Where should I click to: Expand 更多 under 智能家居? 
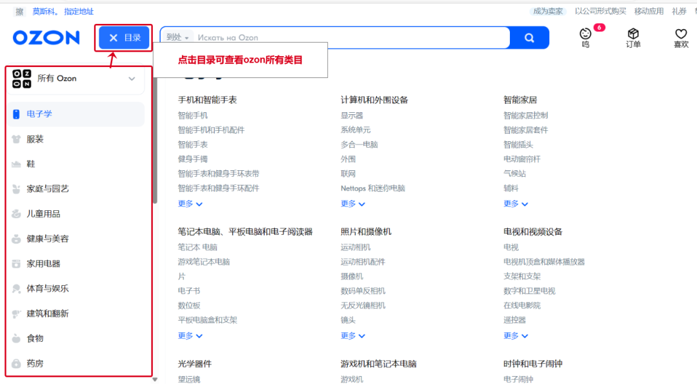click(x=516, y=203)
